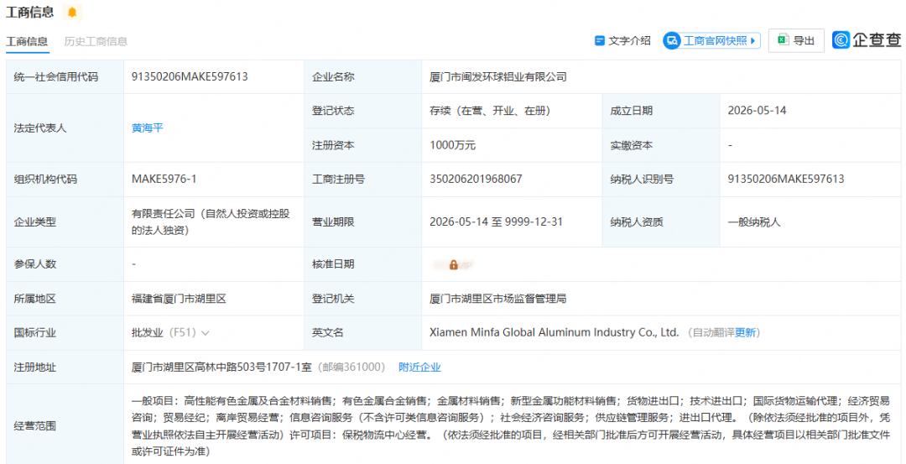Click taxpayer qualification 一般纳税人

pyautogui.click(x=754, y=222)
